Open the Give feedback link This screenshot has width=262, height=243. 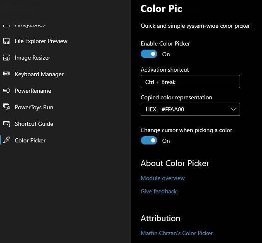coord(159,191)
